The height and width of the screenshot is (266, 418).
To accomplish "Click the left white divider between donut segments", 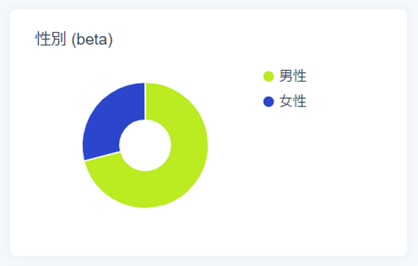I will (102, 156).
